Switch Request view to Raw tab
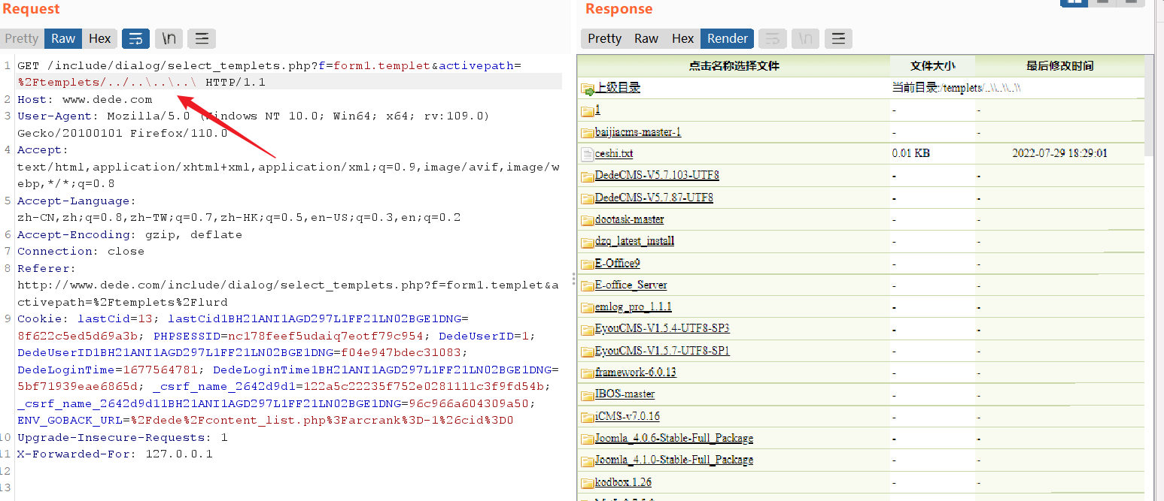Viewport: 1164px width, 501px height. click(x=63, y=38)
